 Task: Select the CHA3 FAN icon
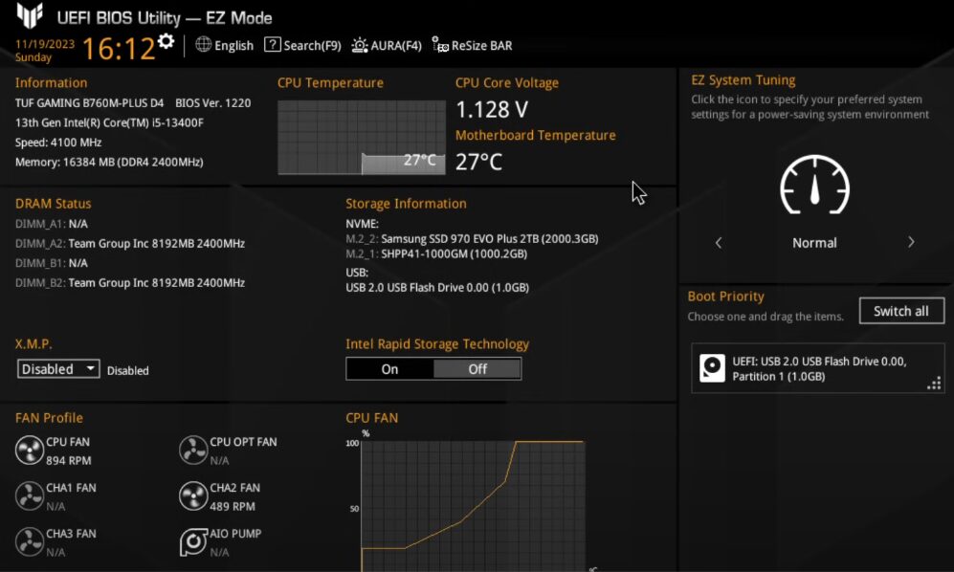coord(30,541)
